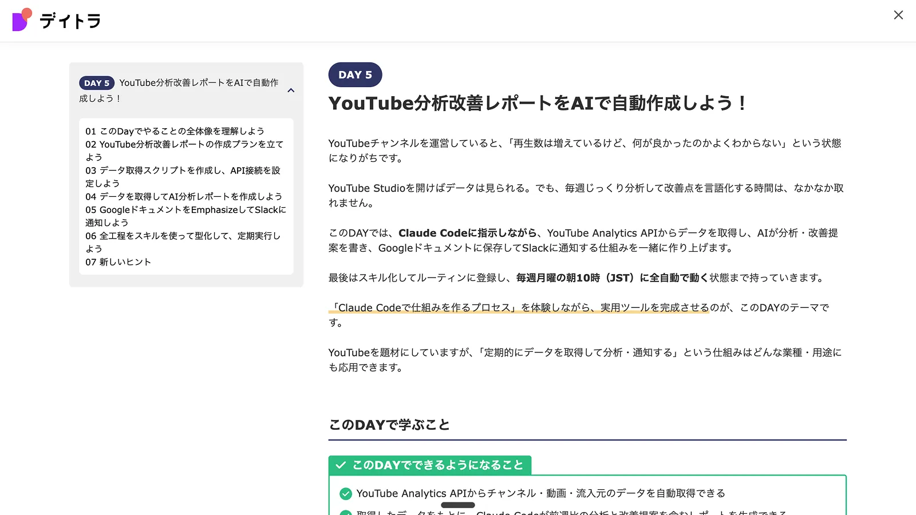Click the heading YouTube分析改善レポートをAIで自動作成しよう！

click(538, 103)
